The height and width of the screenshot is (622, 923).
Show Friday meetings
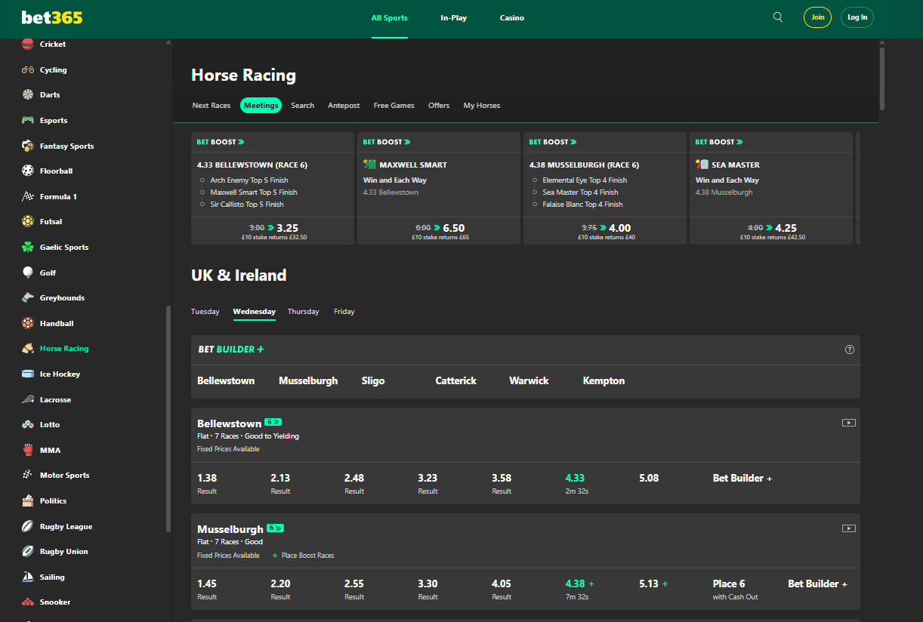click(x=344, y=312)
